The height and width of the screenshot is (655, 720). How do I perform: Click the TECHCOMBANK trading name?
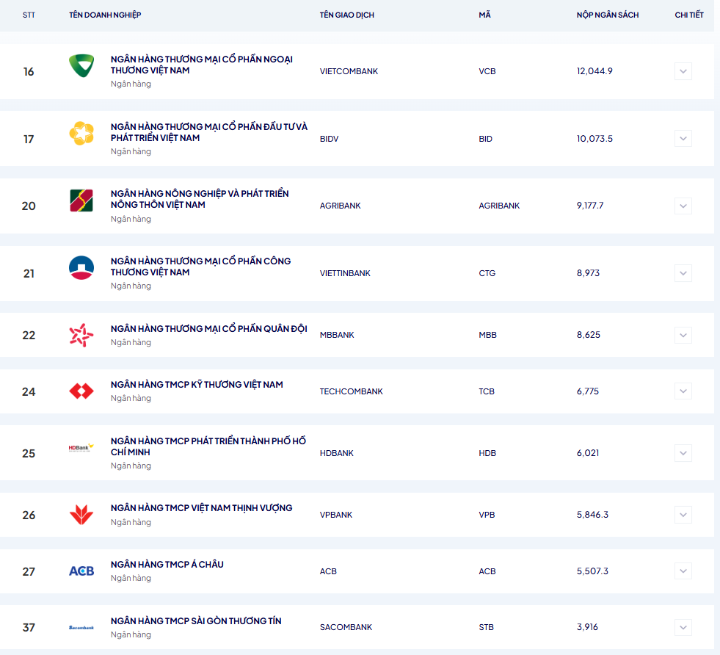pos(352,391)
